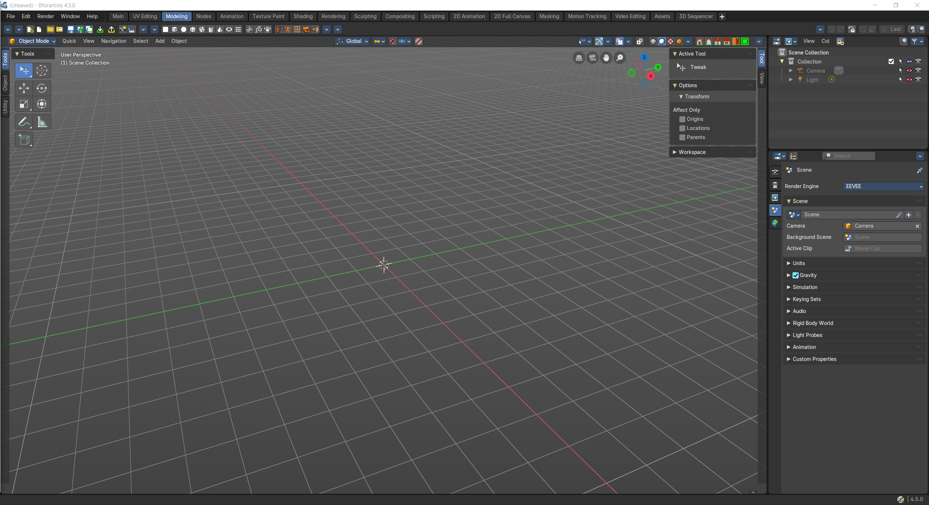Select the Cursor tool in Tools panel
Viewport: 929px width, 505px height.
42,70
